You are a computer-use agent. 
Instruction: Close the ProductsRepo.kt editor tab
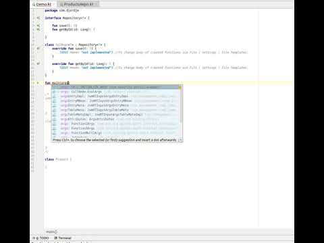point(96,4)
